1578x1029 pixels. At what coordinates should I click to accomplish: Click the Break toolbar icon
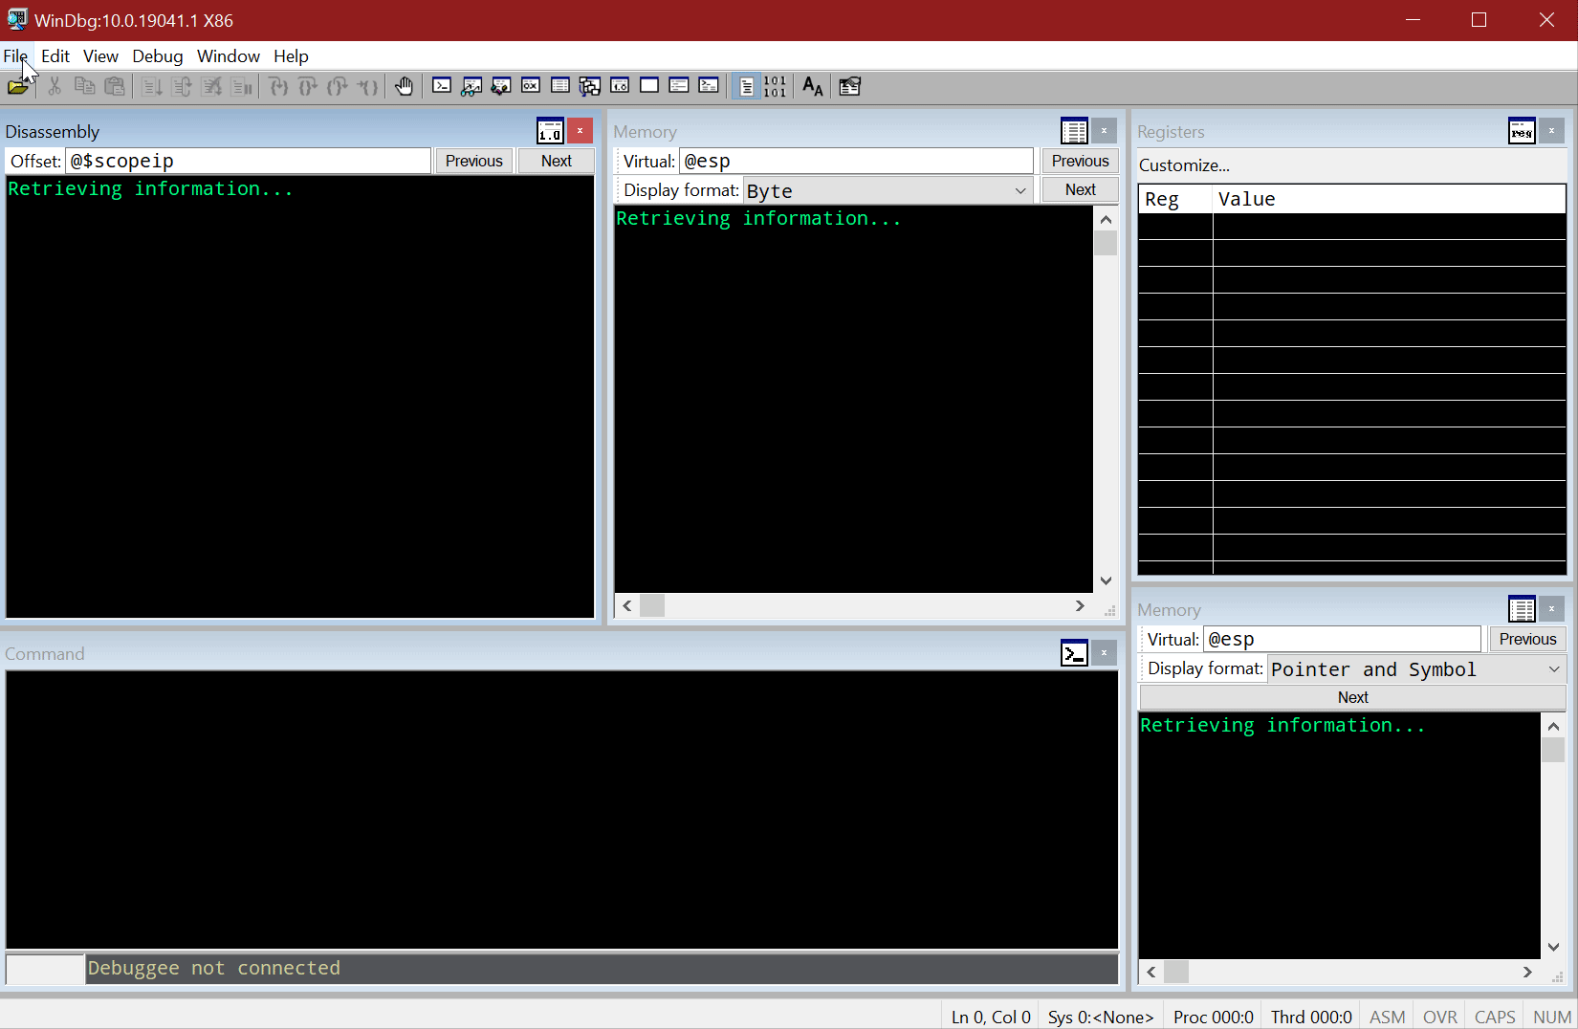pos(242,86)
